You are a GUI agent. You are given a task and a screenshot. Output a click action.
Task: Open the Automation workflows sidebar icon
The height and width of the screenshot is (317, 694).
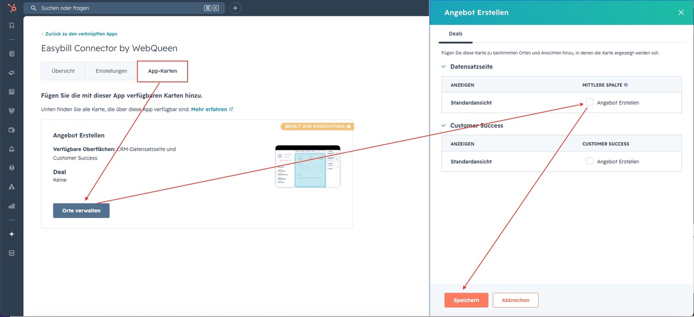click(x=12, y=187)
